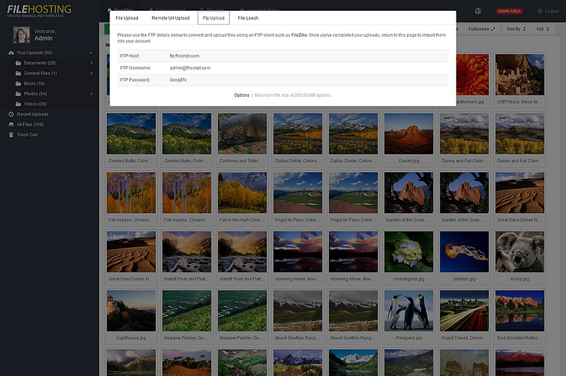
Task: Expand the Documents folder chevron
Action: pyautogui.click(x=91, y=63)
